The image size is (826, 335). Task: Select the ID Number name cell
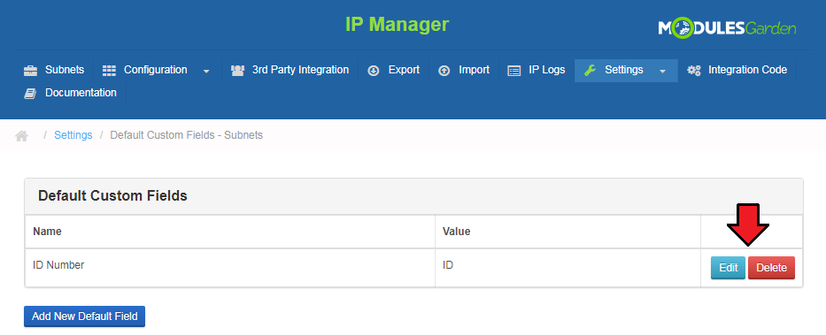pos(229,268)
